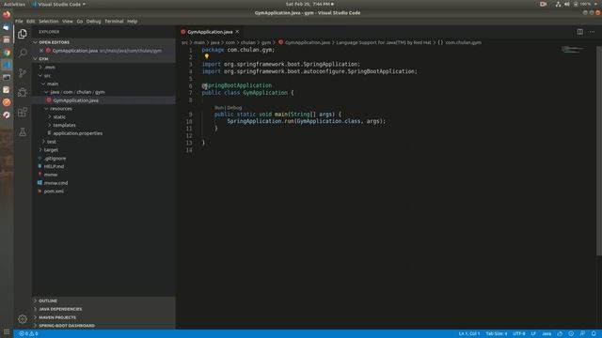Click the lightbulb code action on line 2
Viewport: 602px width, 338px height.
click(207, 56)
